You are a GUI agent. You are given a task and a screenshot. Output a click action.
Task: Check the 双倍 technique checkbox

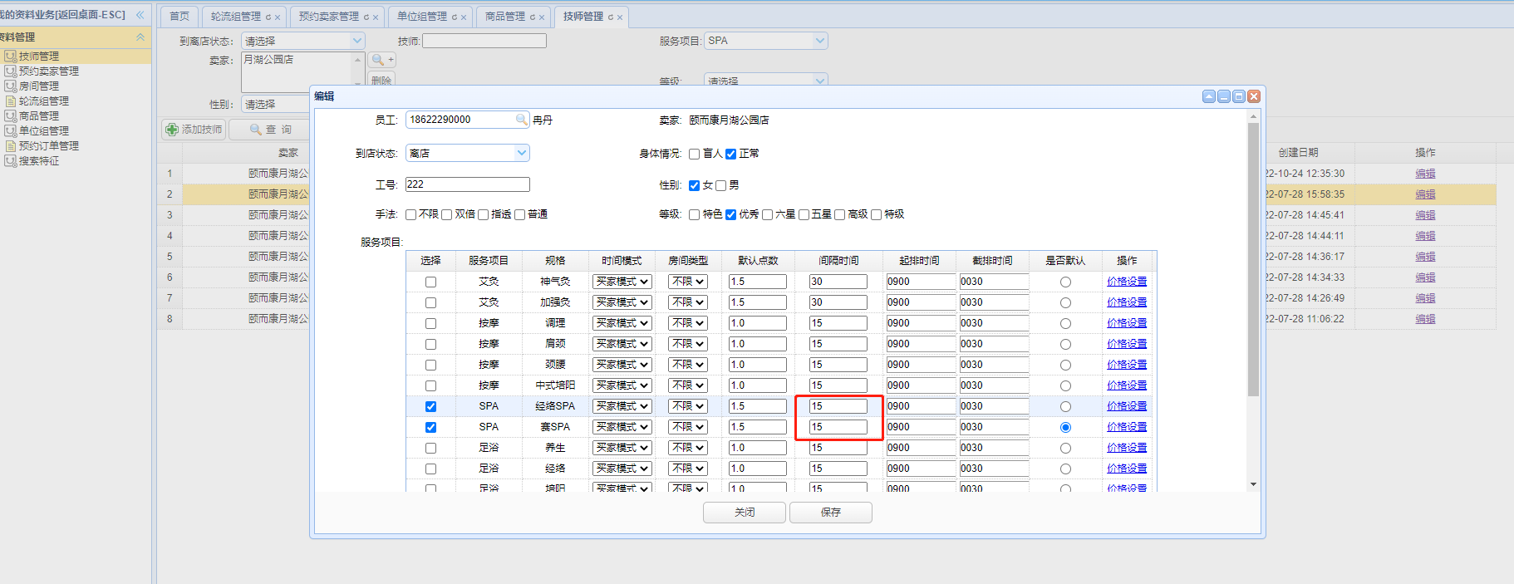(446, 214)
